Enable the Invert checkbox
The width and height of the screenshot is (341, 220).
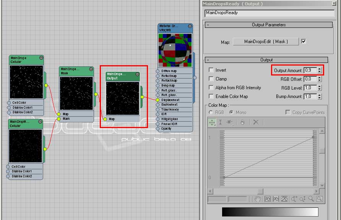[211, 70]
